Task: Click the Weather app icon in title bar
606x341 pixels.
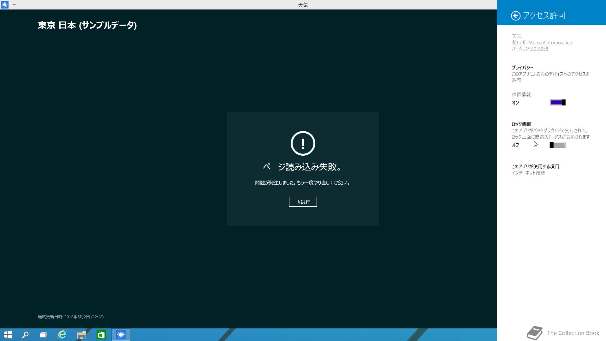Action: 4,5
